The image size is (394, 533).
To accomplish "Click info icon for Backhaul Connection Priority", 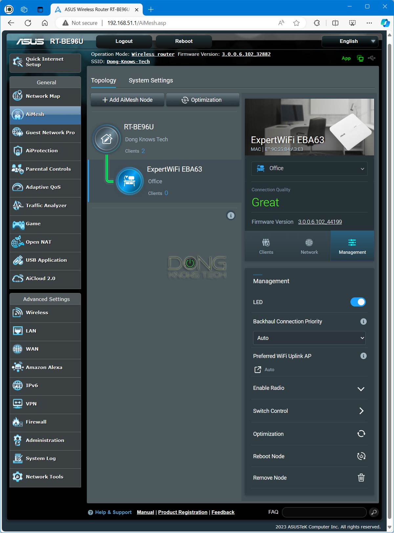I will 363,321.
